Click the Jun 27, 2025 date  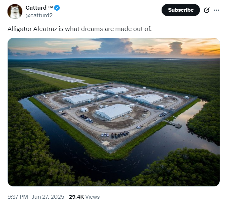coord(48,197)
